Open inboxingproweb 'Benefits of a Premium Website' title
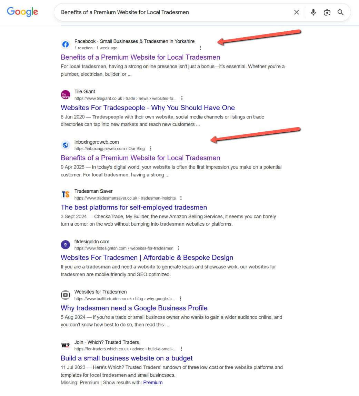This screenshot has width=359, height=396. pyautogui.click(x=140, y=158)
